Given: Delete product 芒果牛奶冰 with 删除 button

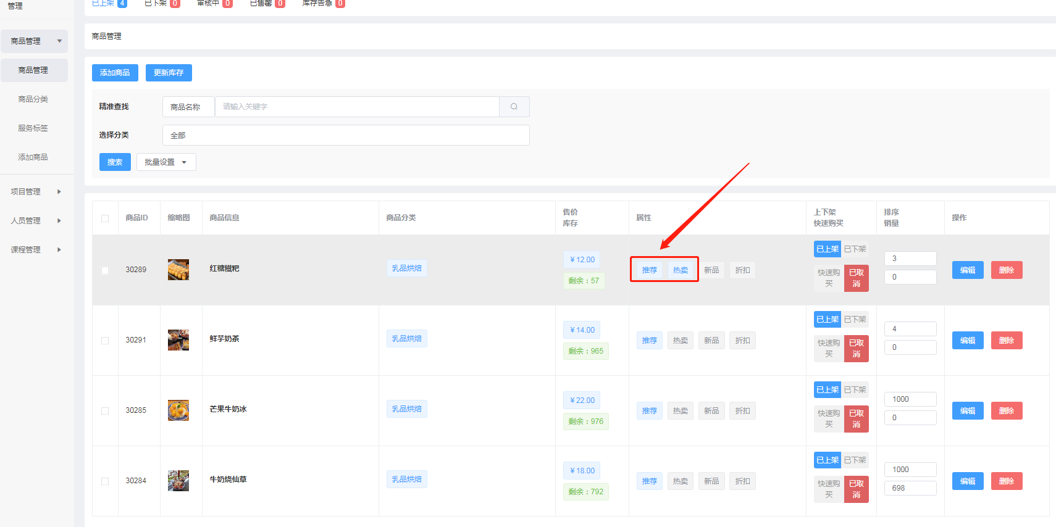Looking at the screenshot, I should (x=1007, y=411).
